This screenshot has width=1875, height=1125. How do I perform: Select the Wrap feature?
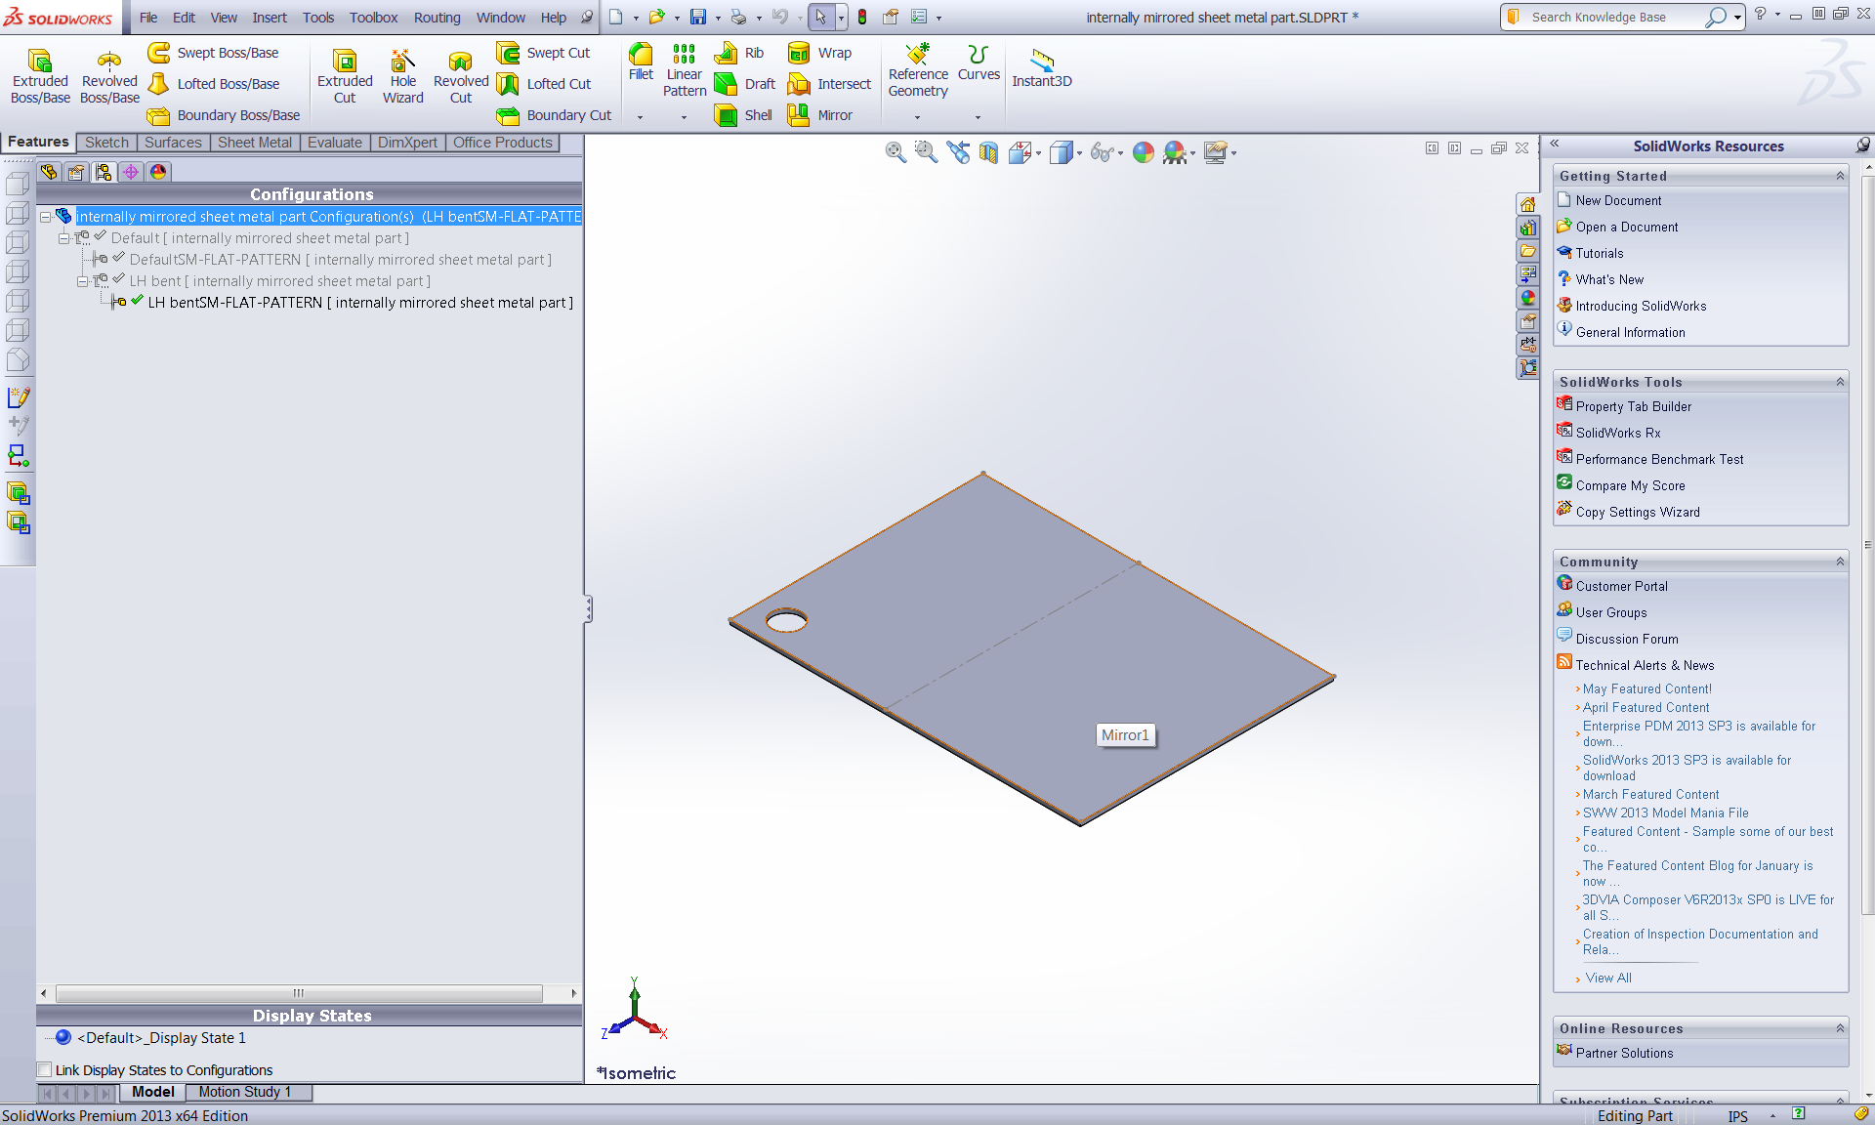click(820, 53)
